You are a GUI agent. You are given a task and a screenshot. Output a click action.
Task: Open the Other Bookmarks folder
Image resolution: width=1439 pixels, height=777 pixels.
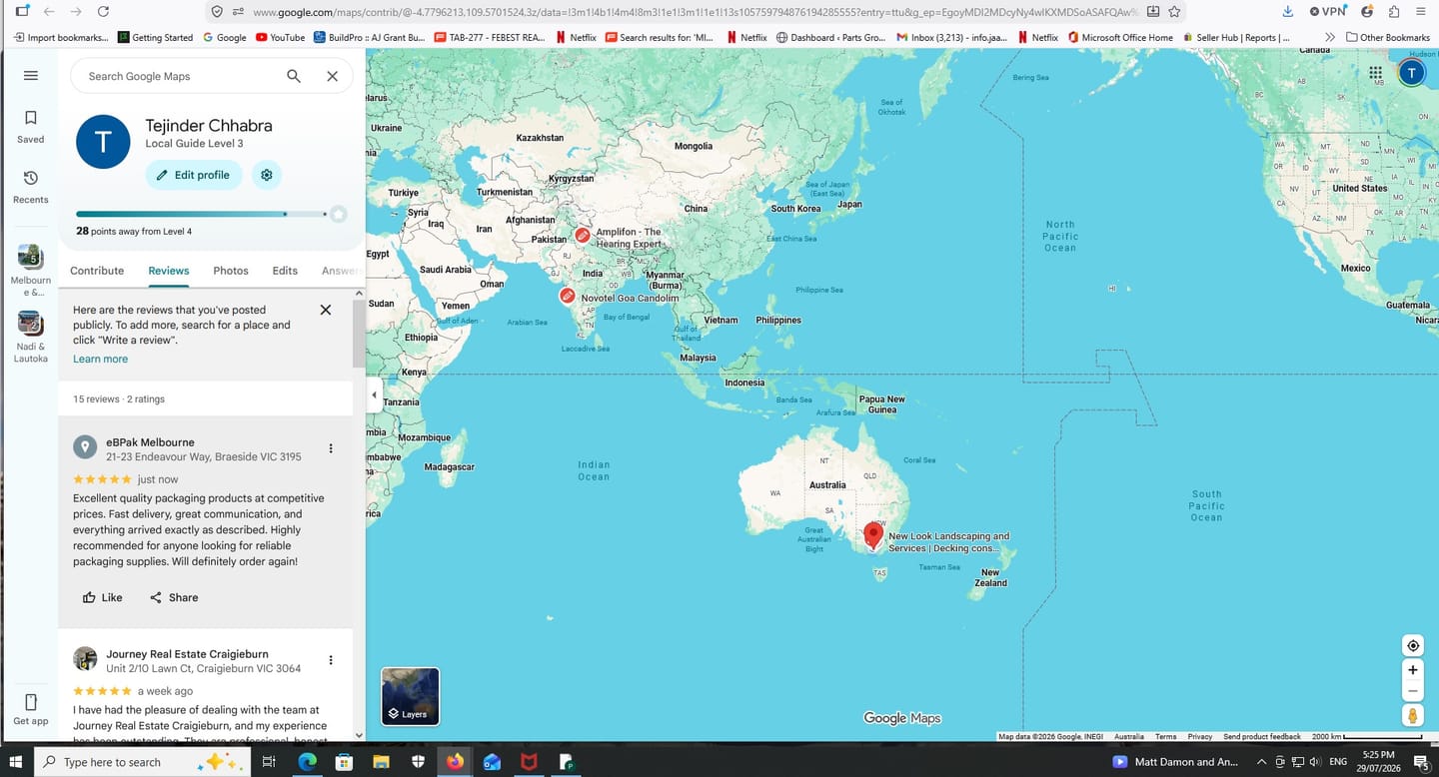tap(1388, 37)
